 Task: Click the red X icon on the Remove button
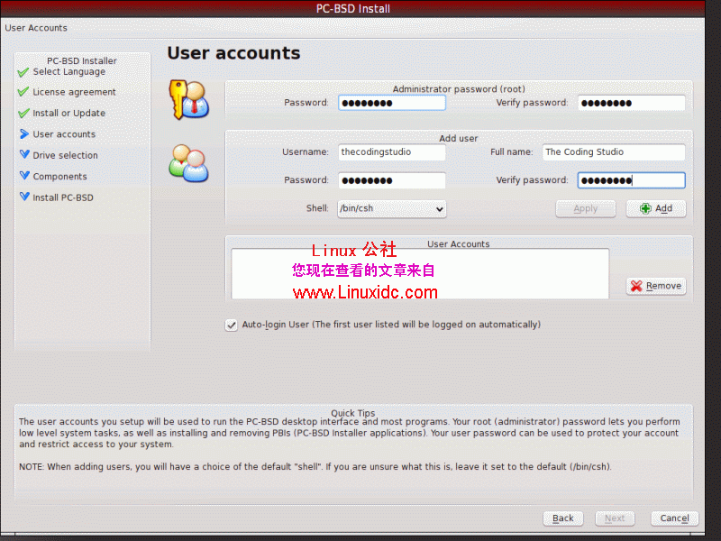pyautogui.click(x=639, y=286)
